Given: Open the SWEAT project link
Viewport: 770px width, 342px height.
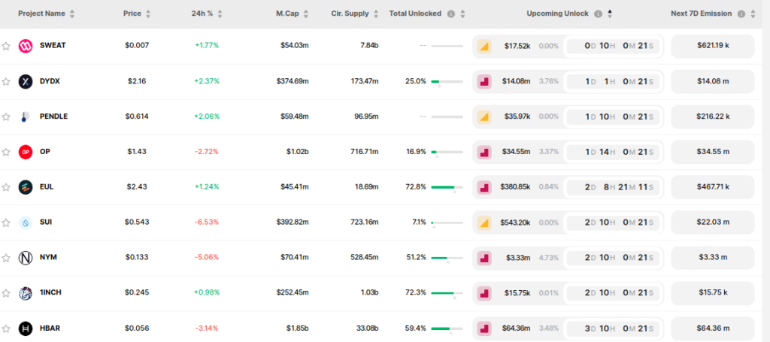Looking at the screenshot, I should point(53,45).
